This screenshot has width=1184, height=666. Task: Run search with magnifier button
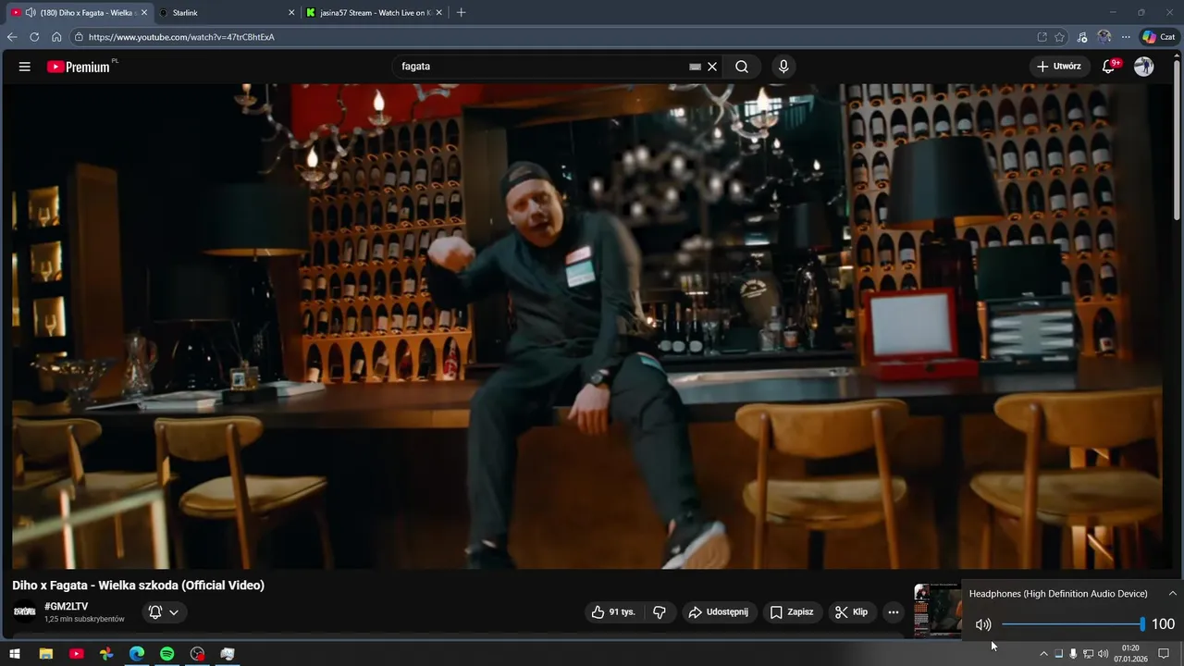pos(742,67)
